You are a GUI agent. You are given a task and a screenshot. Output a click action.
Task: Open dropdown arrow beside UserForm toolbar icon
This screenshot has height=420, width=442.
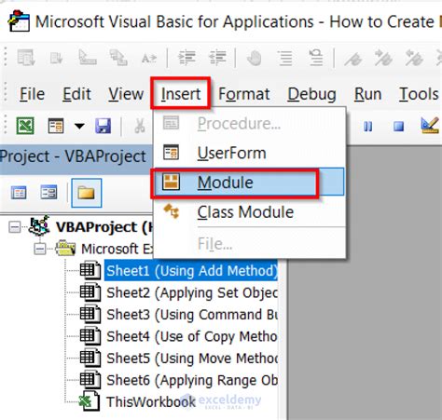79,126
